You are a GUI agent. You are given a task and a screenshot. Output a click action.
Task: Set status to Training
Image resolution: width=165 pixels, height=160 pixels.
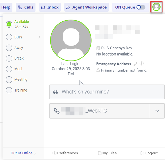[x=9, y=90]
